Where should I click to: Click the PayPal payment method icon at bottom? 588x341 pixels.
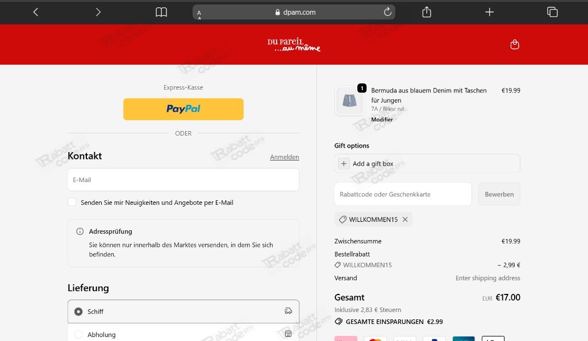(x=434, y=339)
